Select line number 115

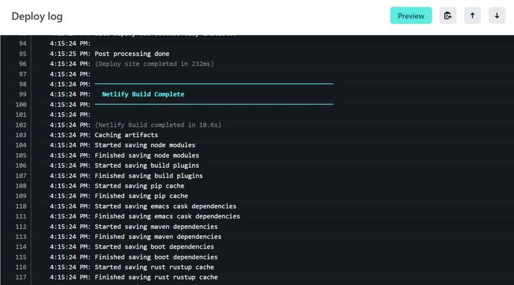click(21, 257)
